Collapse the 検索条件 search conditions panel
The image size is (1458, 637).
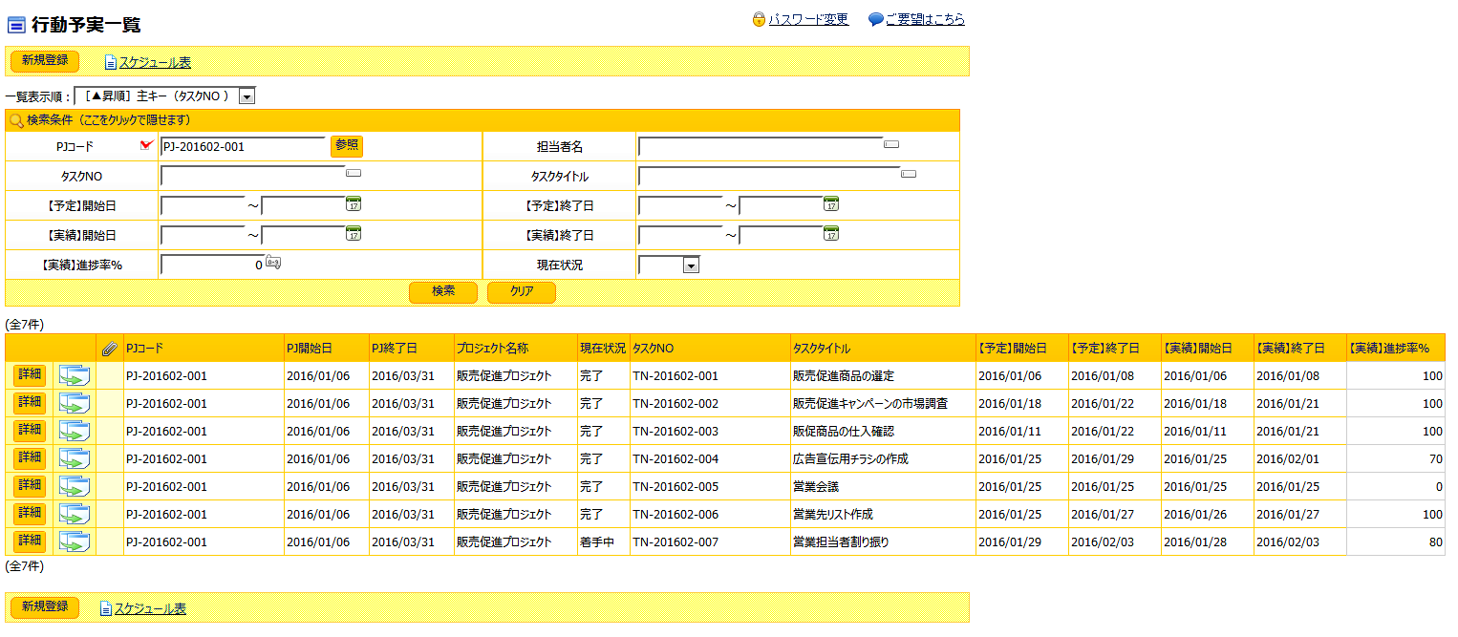pos(108,120)
